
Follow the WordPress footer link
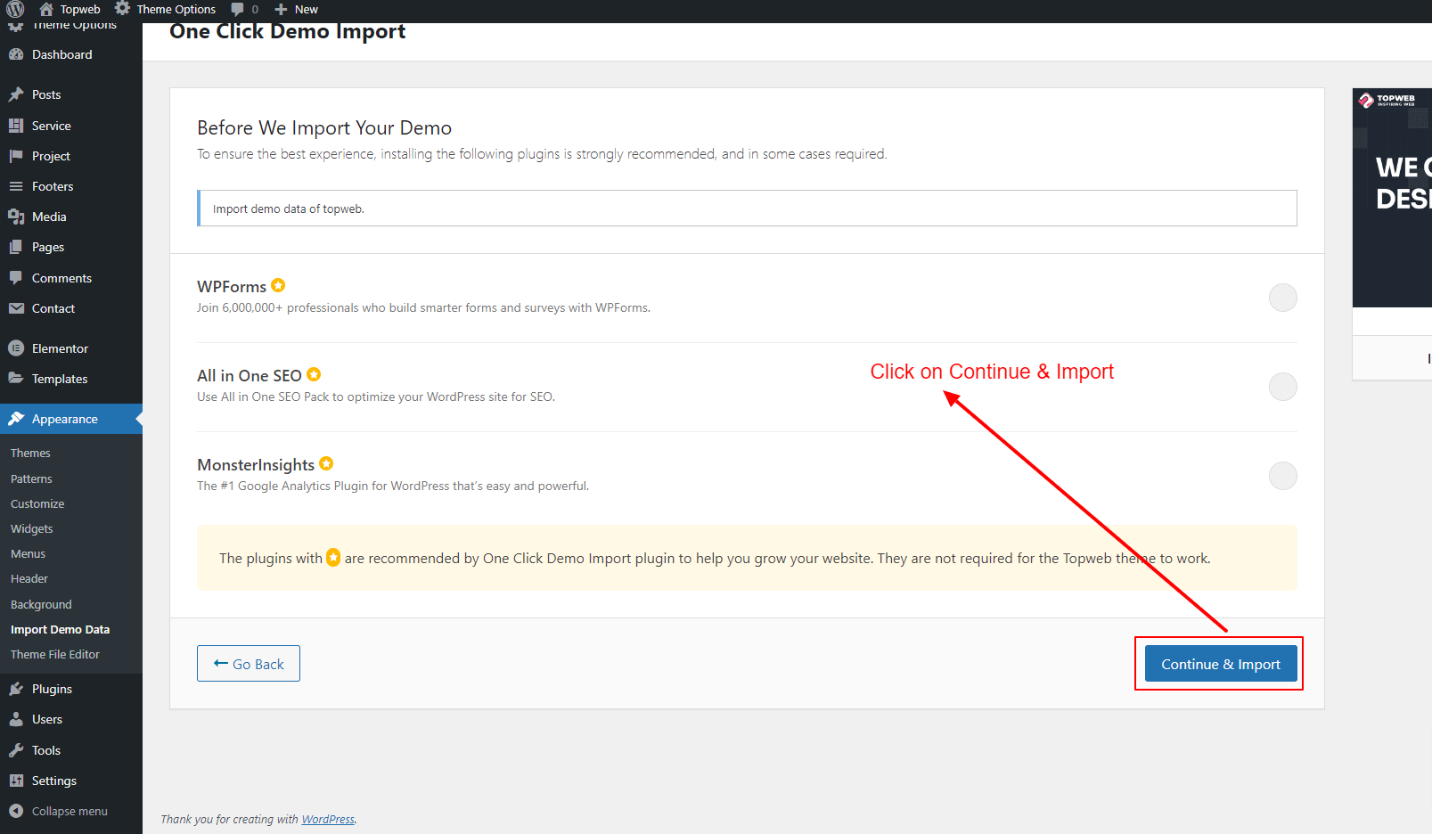point(328,820)
